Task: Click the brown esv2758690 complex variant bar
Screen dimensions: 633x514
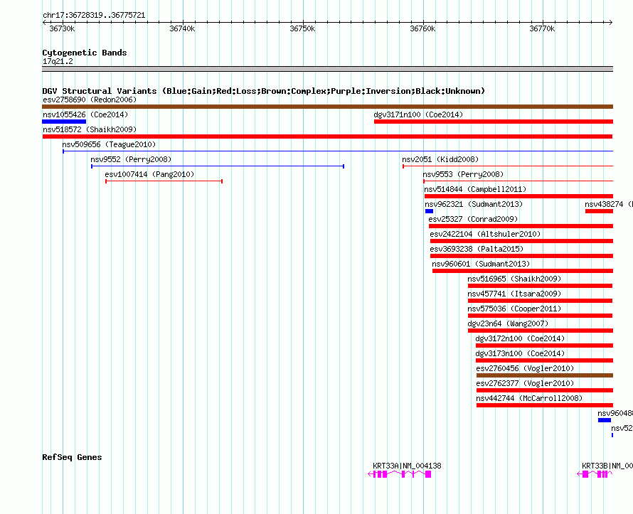Action: pyautogui.click(x=327, y=107)
